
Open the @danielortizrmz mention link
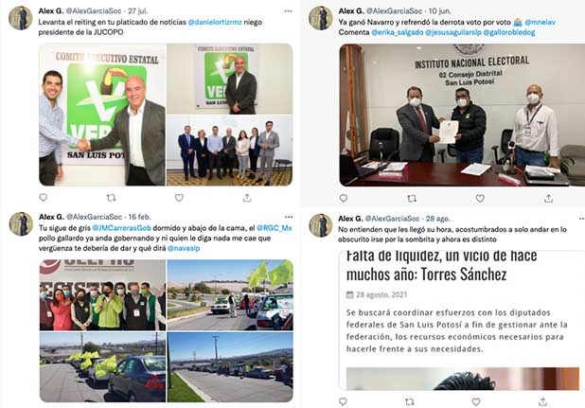coord(215,23)
